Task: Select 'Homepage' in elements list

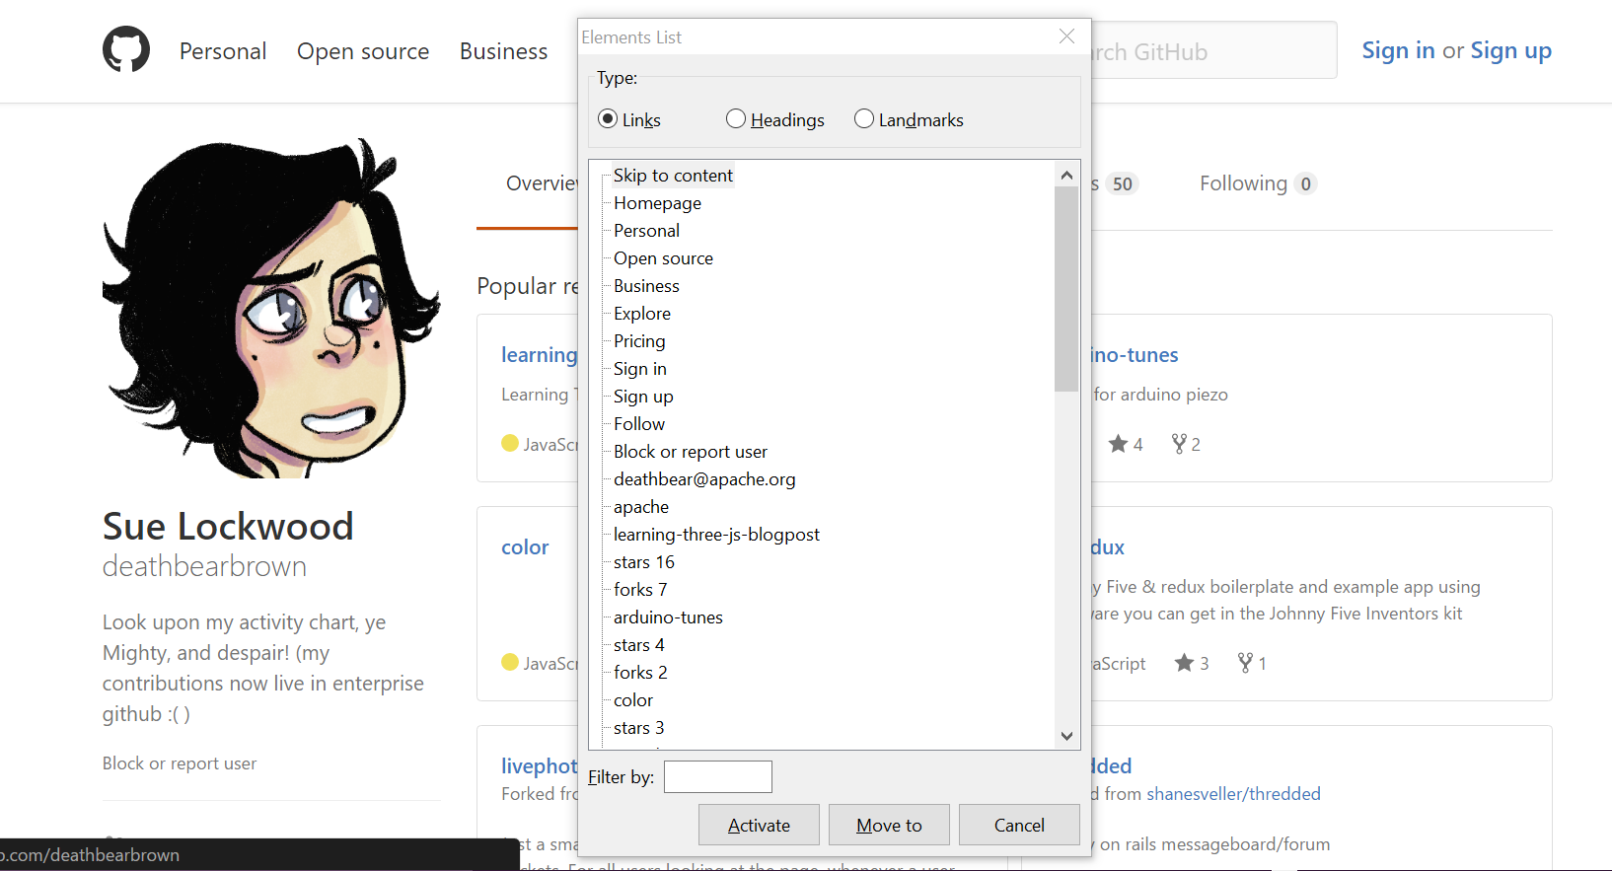Action: [x=657, y=203]
